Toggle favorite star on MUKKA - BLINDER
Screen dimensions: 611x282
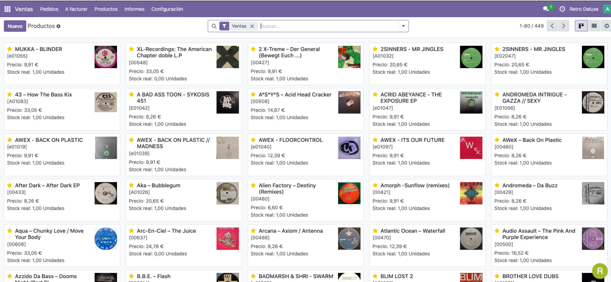coord(10,49)
